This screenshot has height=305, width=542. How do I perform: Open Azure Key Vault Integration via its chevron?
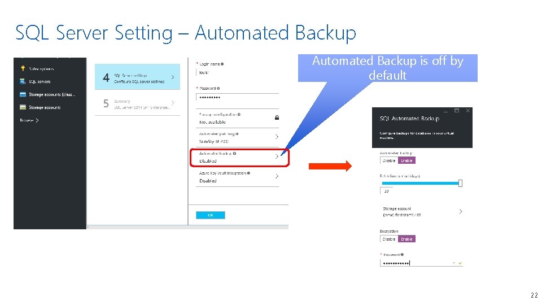pos(277,176)
